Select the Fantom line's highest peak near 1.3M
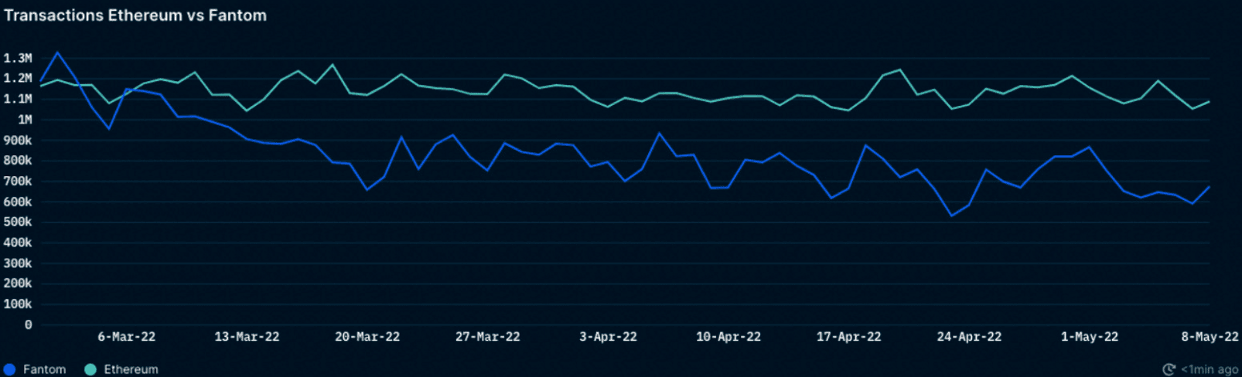The height and width of the screenshot is (377, 1242). click(x=57, y=53)
